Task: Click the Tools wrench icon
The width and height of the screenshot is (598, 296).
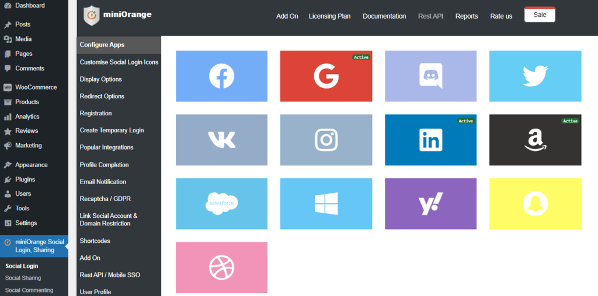Action: (x=8, y=209)
